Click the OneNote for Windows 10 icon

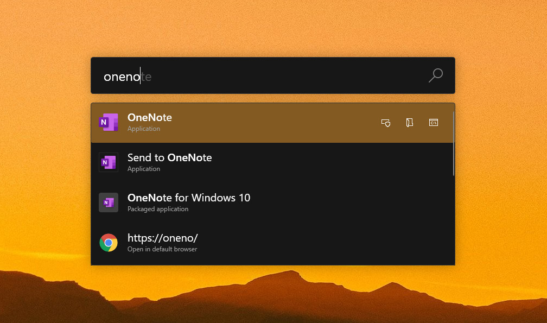(109, 202)
